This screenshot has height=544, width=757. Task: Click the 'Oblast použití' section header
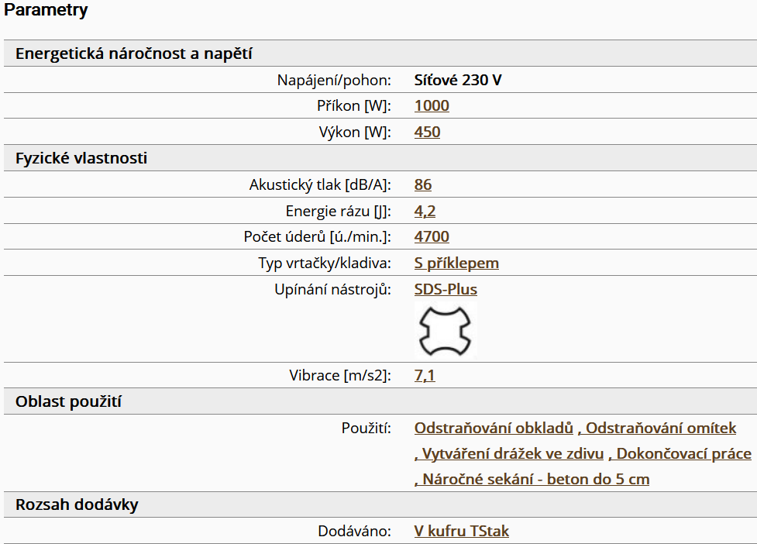coord(68,402)
